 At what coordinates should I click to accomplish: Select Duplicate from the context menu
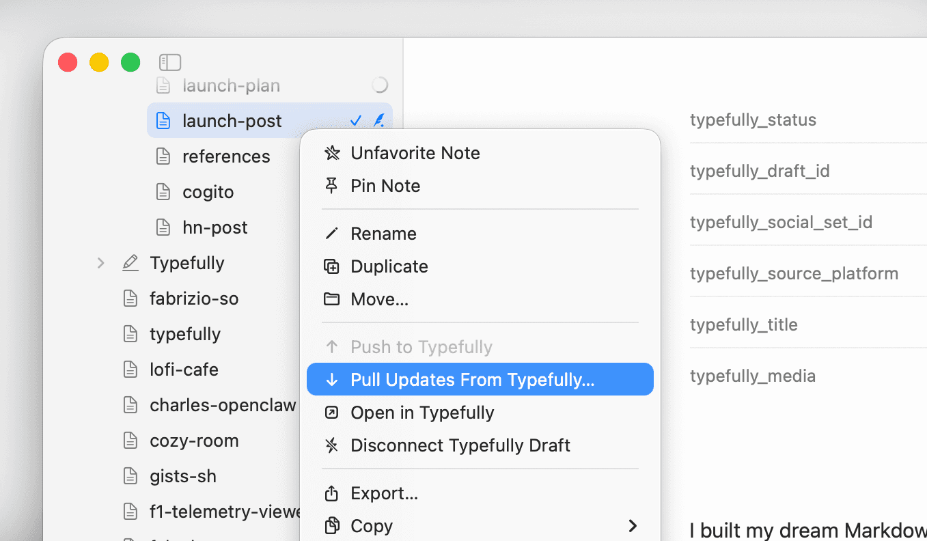tap(480, 266)
